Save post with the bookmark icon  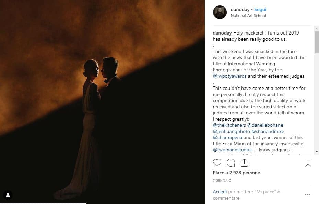click(x=308, y=162)
